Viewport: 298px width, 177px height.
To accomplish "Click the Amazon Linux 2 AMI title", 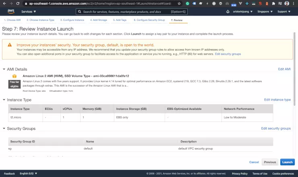I will [x=76, y=76].
